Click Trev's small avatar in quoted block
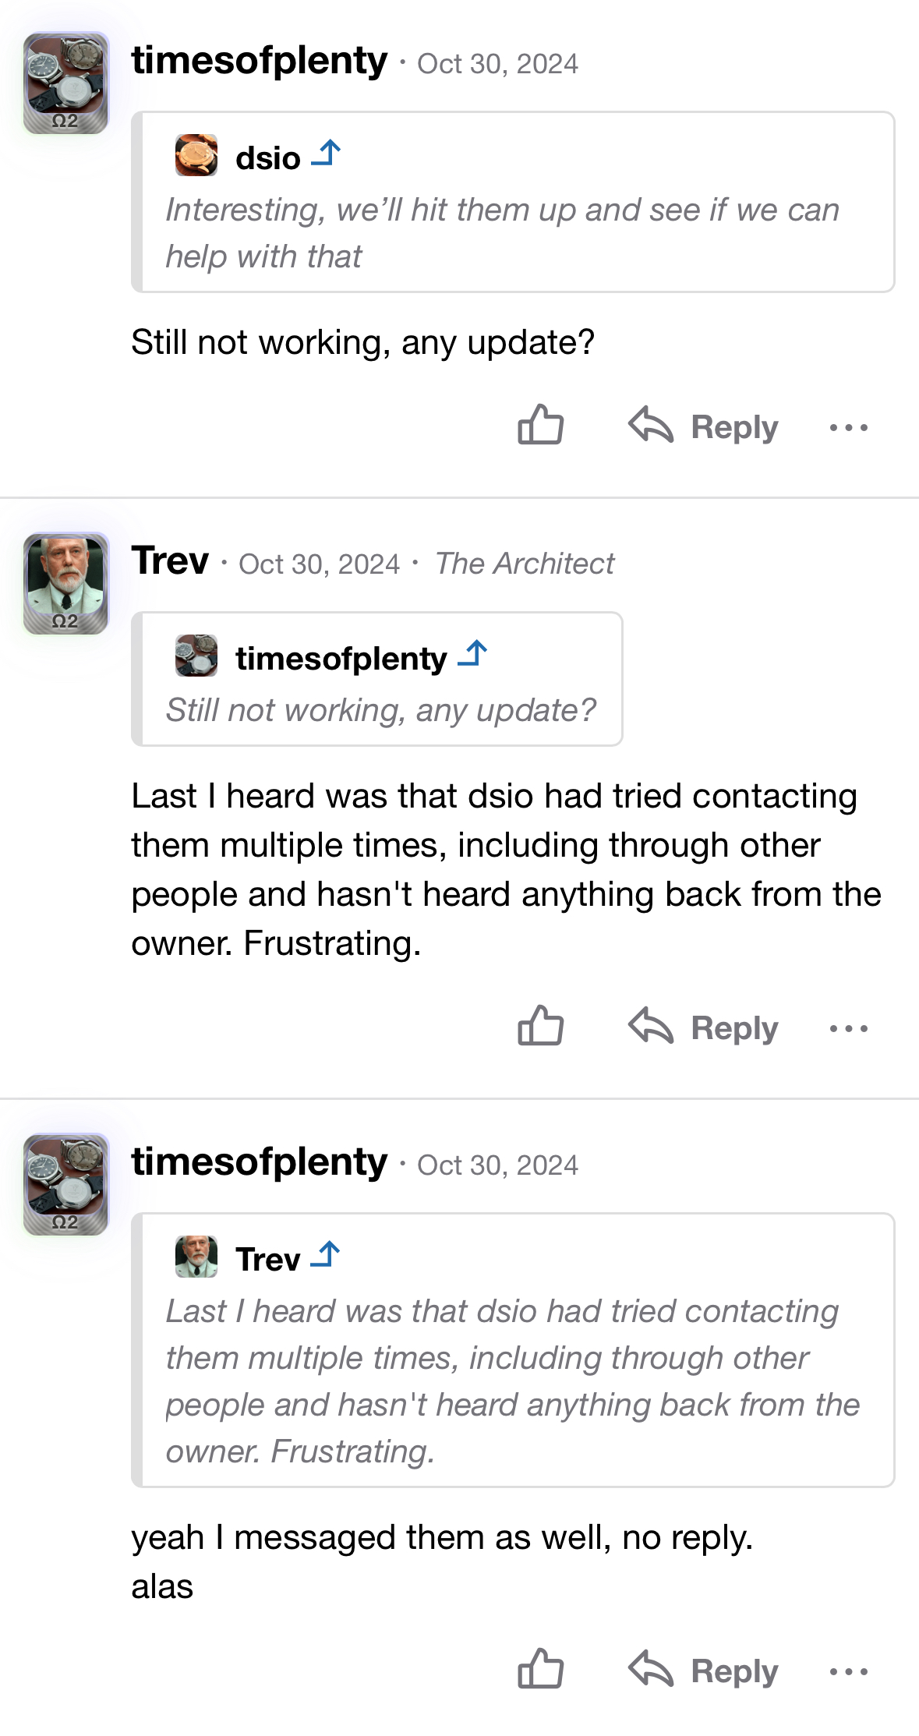This screenshot has height=1736, width=919. (x=196, y=1257)
